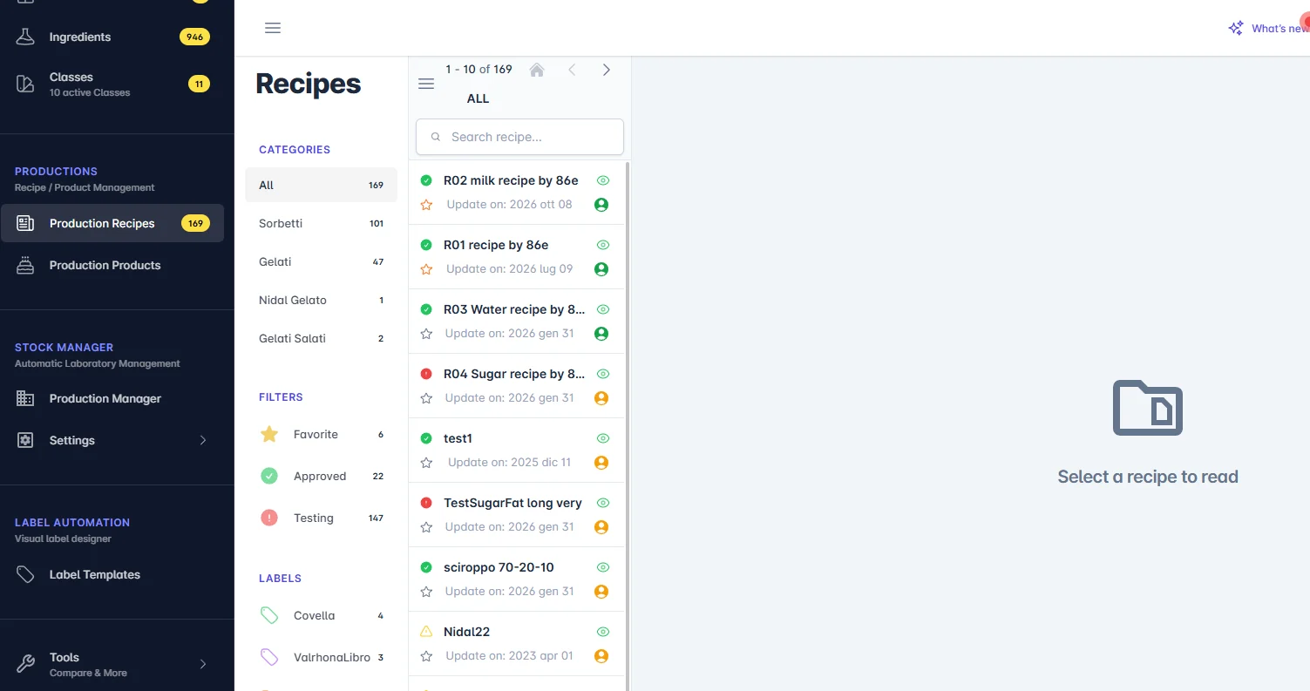Click the Production Manager building icon
Image resolution: width=1310 pixels, height=691 pixels.
[25, 398]
